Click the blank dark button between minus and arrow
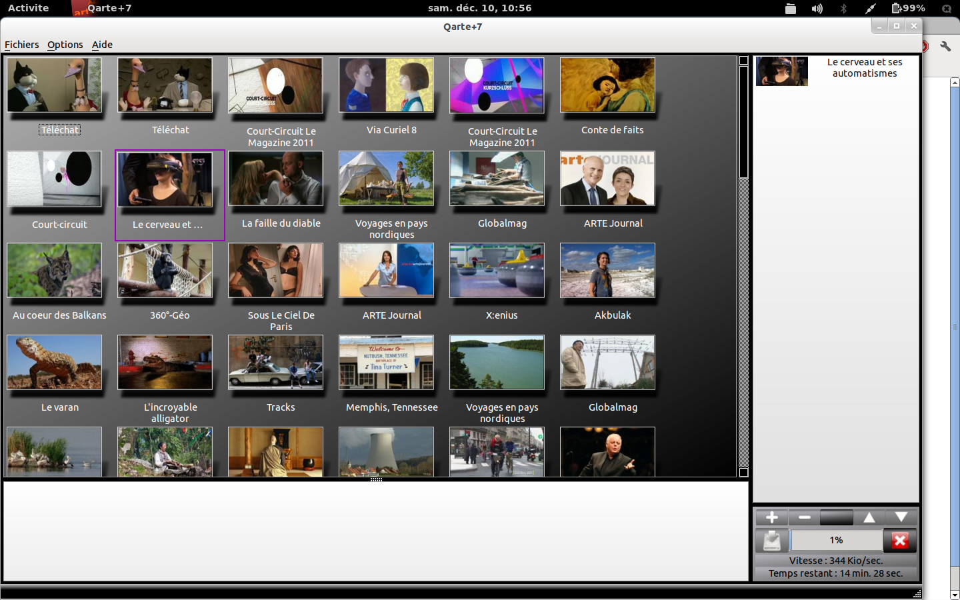The width and height of the screenshot is (960, 600). point(836,517)
